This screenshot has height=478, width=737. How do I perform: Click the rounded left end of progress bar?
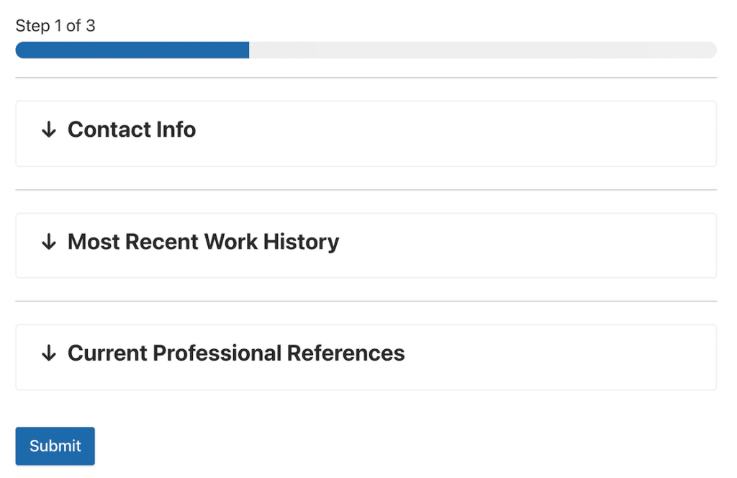point(21,50)
